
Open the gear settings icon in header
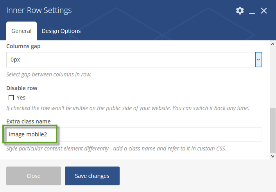(x=240, y=11)
